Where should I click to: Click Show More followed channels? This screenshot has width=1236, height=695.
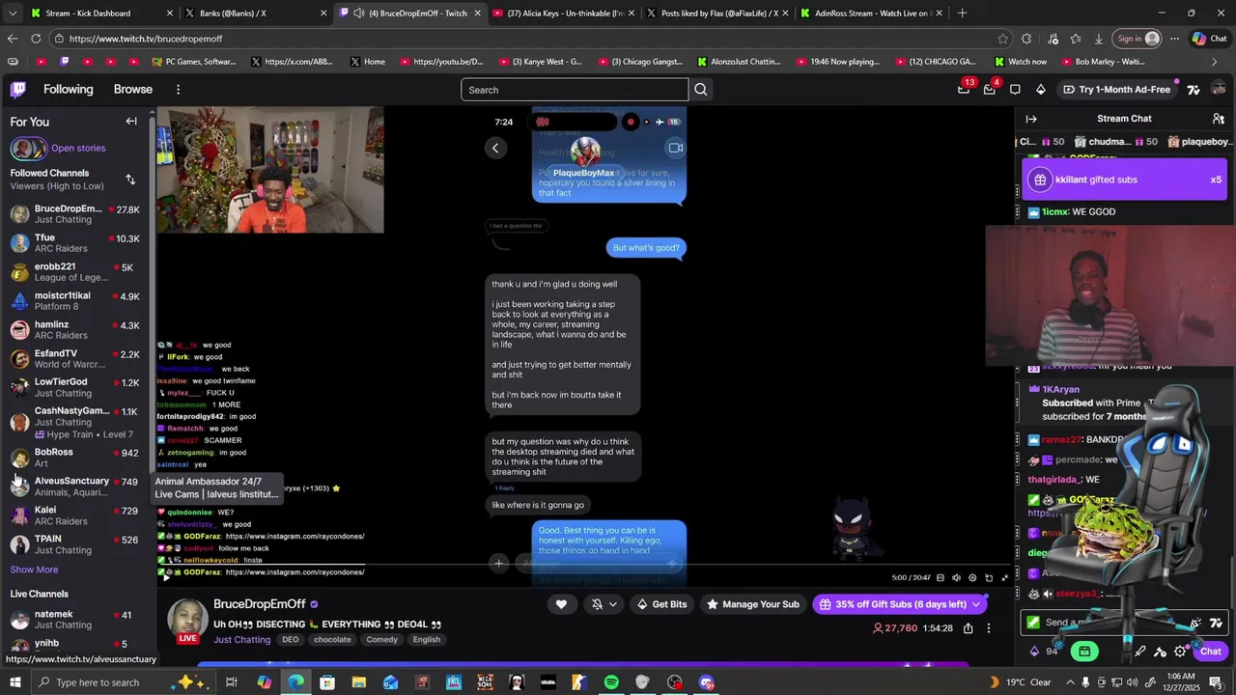point(34,570)
